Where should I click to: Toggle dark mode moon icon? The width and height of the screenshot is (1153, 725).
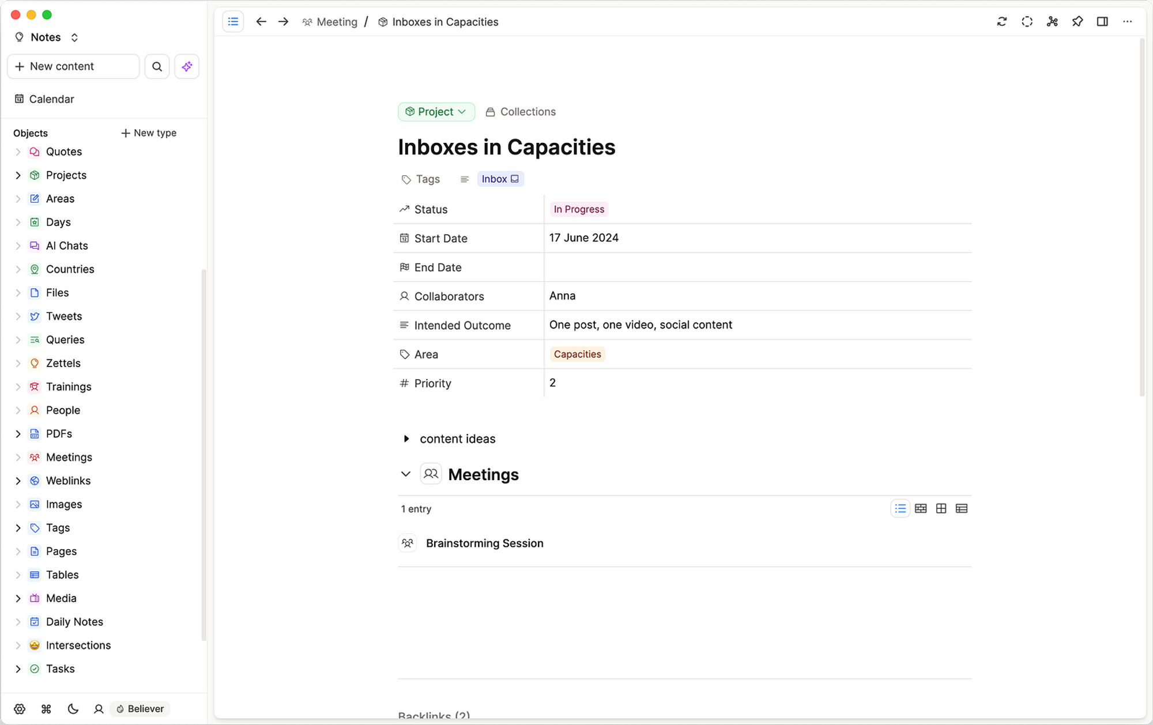point(73,709)
